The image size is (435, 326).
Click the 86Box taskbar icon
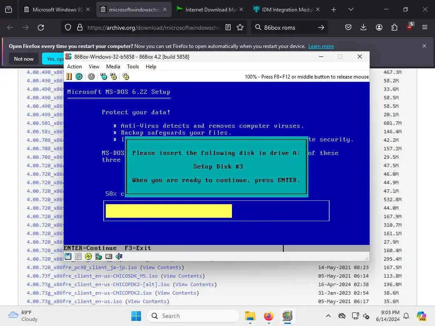(x=288, y=316)
